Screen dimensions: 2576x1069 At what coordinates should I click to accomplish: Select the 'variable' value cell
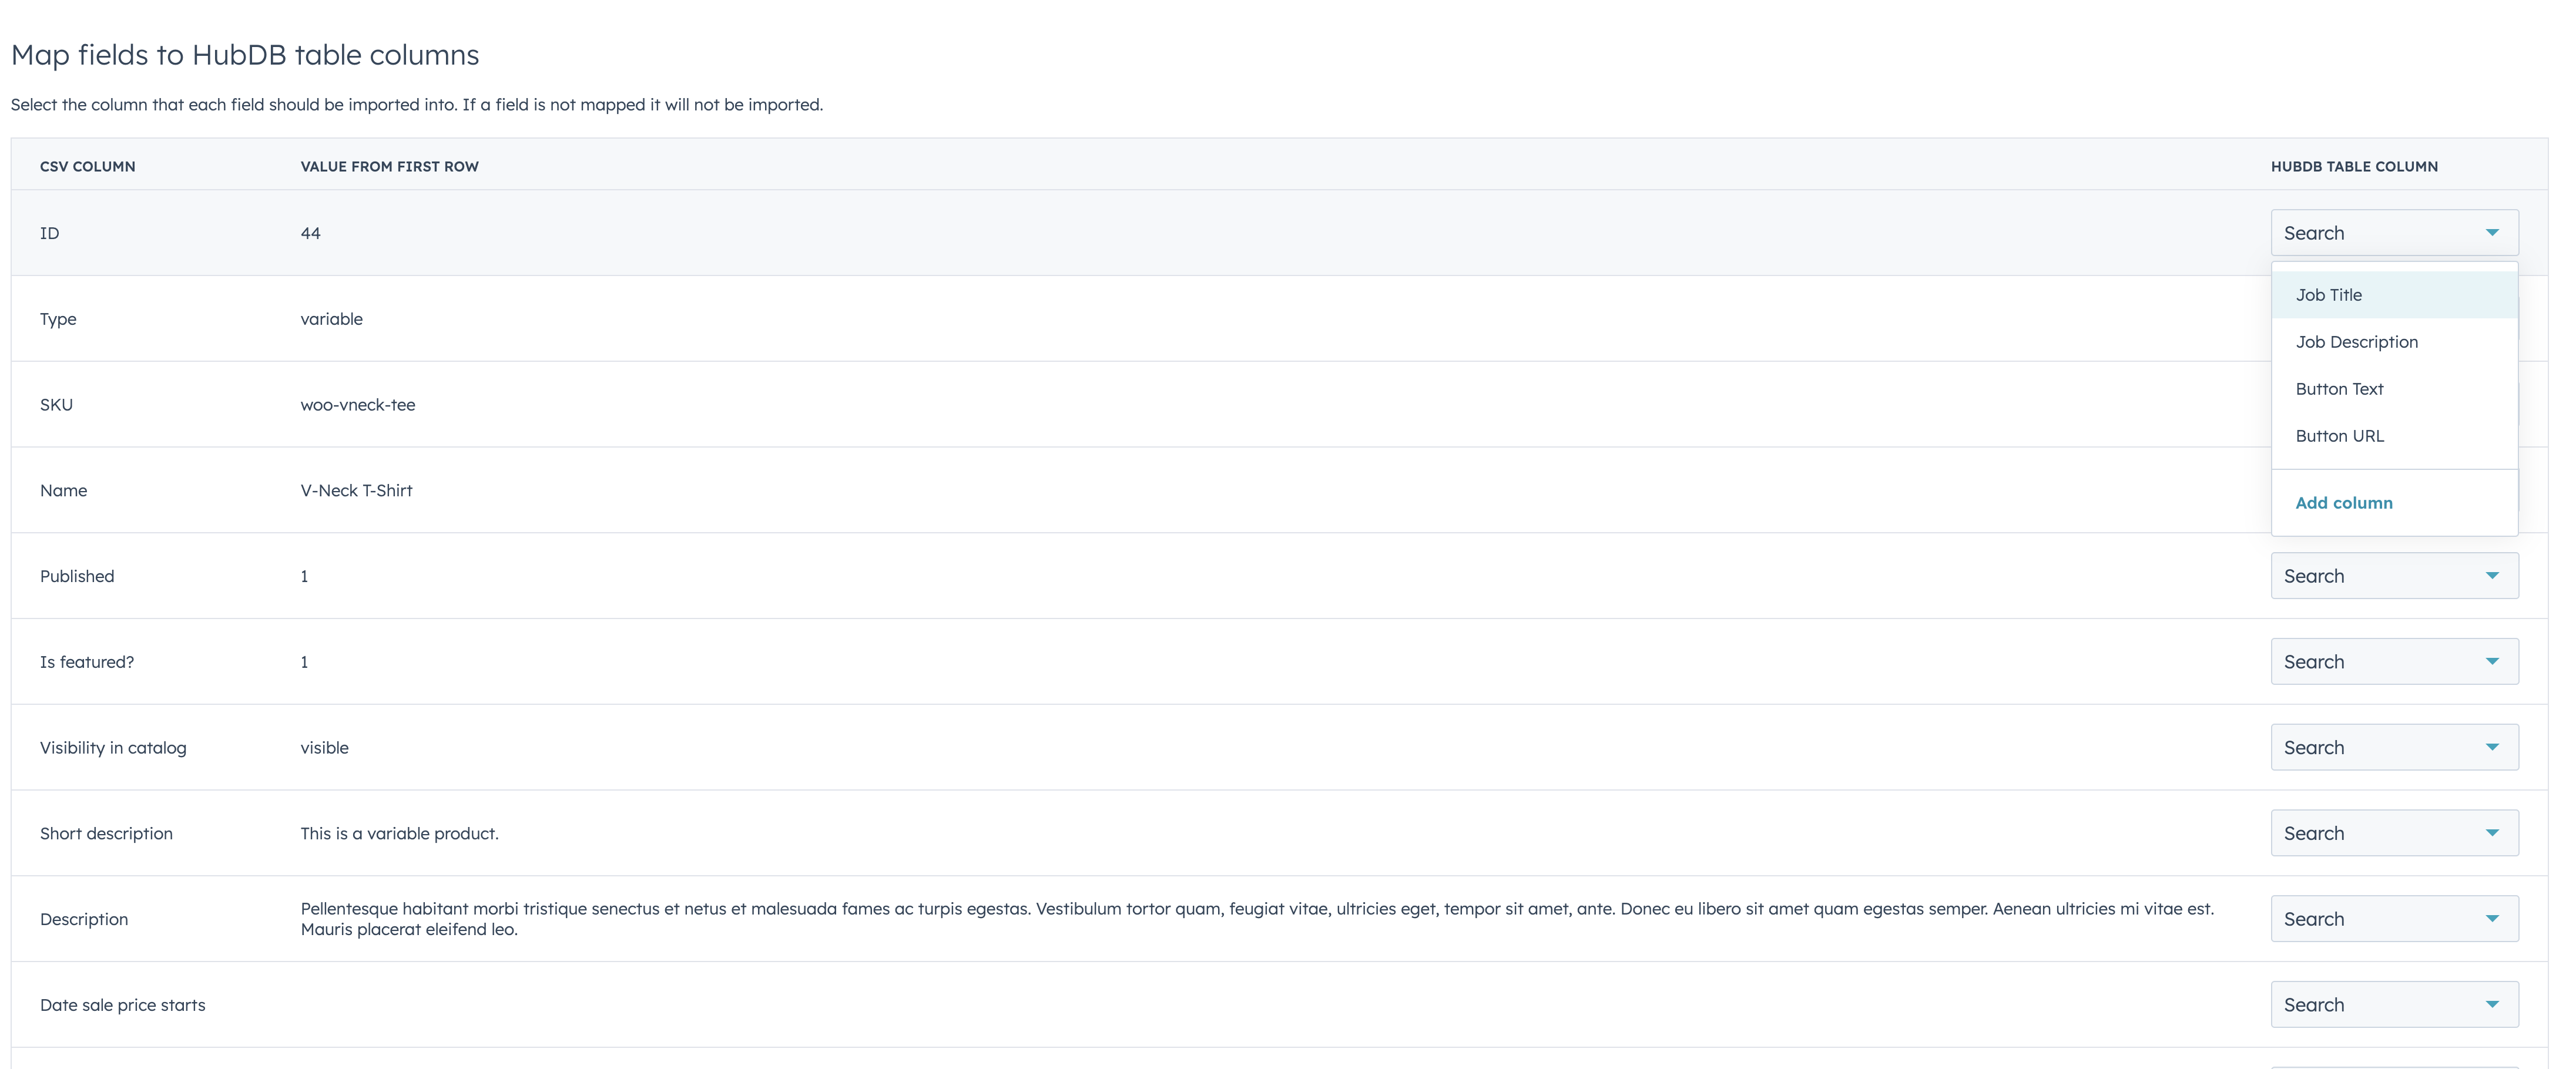click(331, 319)
